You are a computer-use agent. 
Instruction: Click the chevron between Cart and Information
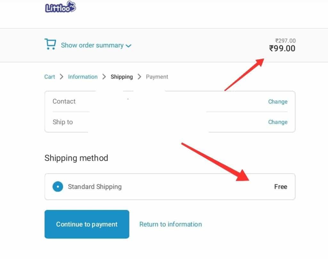pyautogui.click(x=61, y=77)
